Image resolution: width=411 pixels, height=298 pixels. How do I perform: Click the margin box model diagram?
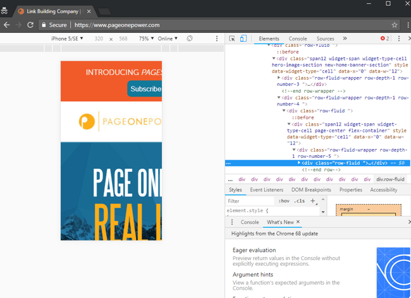(x=369, y=210)
